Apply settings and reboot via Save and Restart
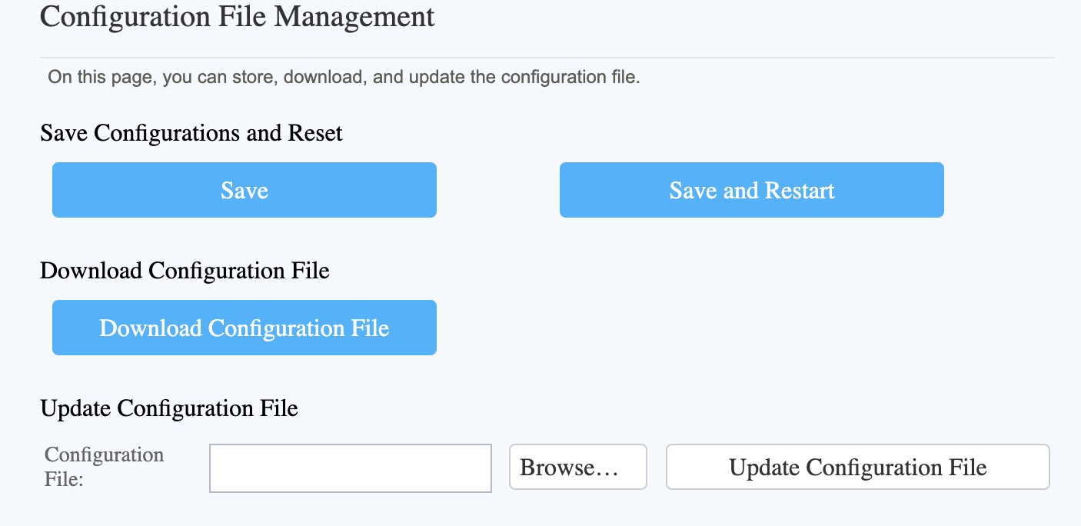 pyautogui.click(x=752, y=190)
